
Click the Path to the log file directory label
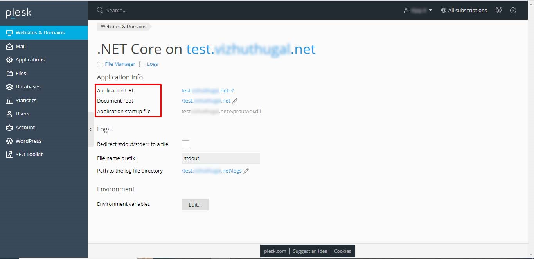pyautogui.click(x=130, y=171)
